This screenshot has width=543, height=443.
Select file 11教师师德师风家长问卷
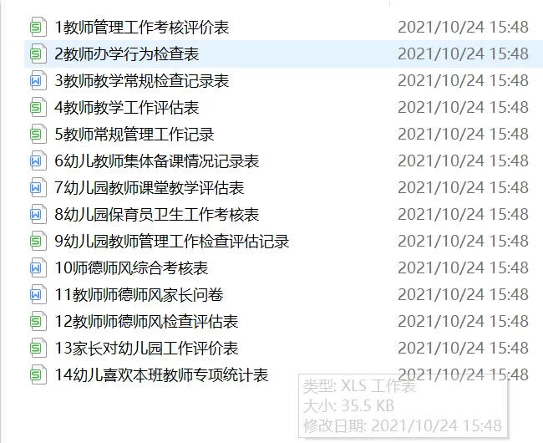coord(283,294)
